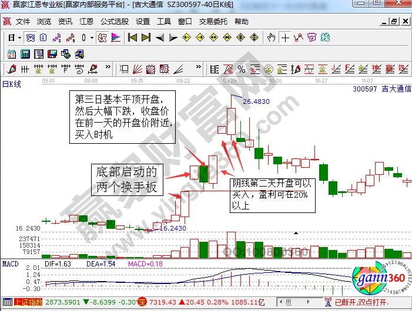Open the 工具 menu
The width and height of the screenshot is (412, 311).
(x=164, y=22)
